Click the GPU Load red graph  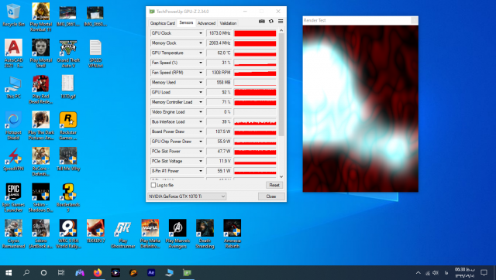pos(255,92)
